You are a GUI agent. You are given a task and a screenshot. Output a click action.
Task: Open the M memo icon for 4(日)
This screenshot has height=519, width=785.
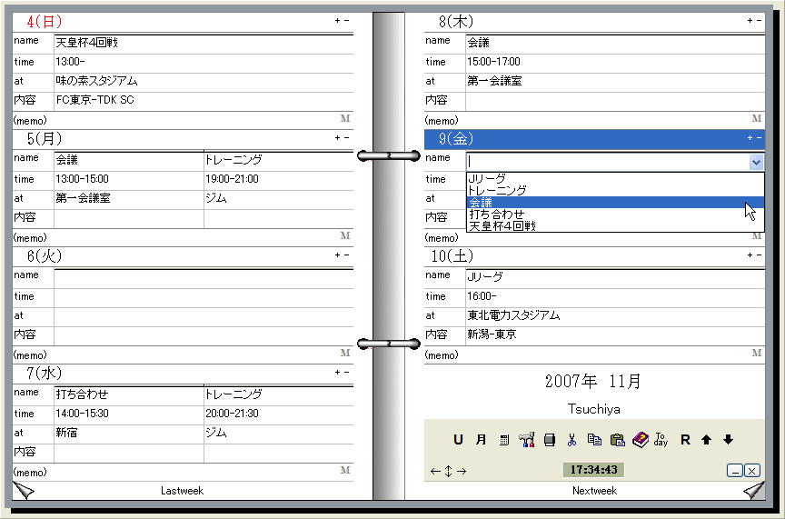(345, 119)
